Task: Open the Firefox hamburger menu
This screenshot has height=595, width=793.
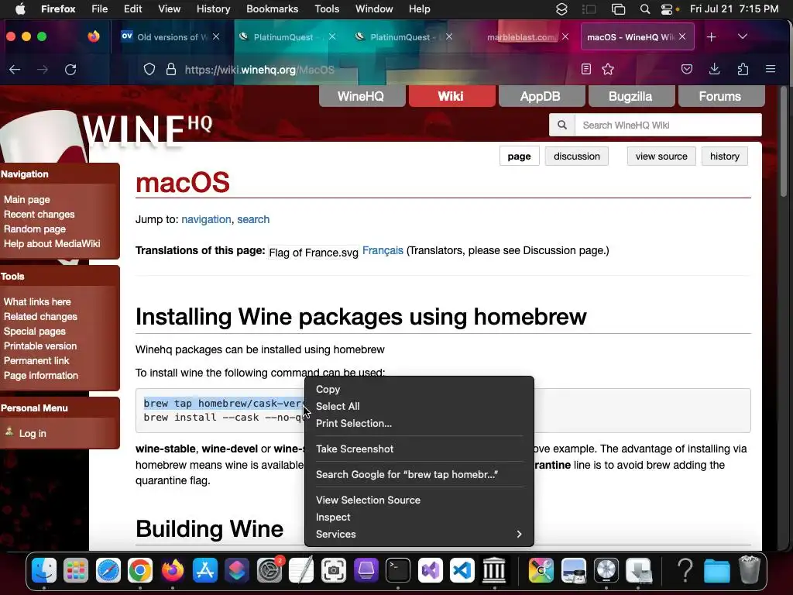Action: pos(771,69)
